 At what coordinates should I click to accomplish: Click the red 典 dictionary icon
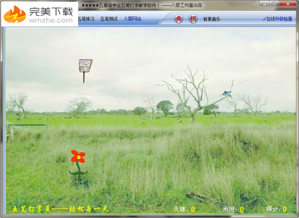pyautogui.click(x=178, y=19)
